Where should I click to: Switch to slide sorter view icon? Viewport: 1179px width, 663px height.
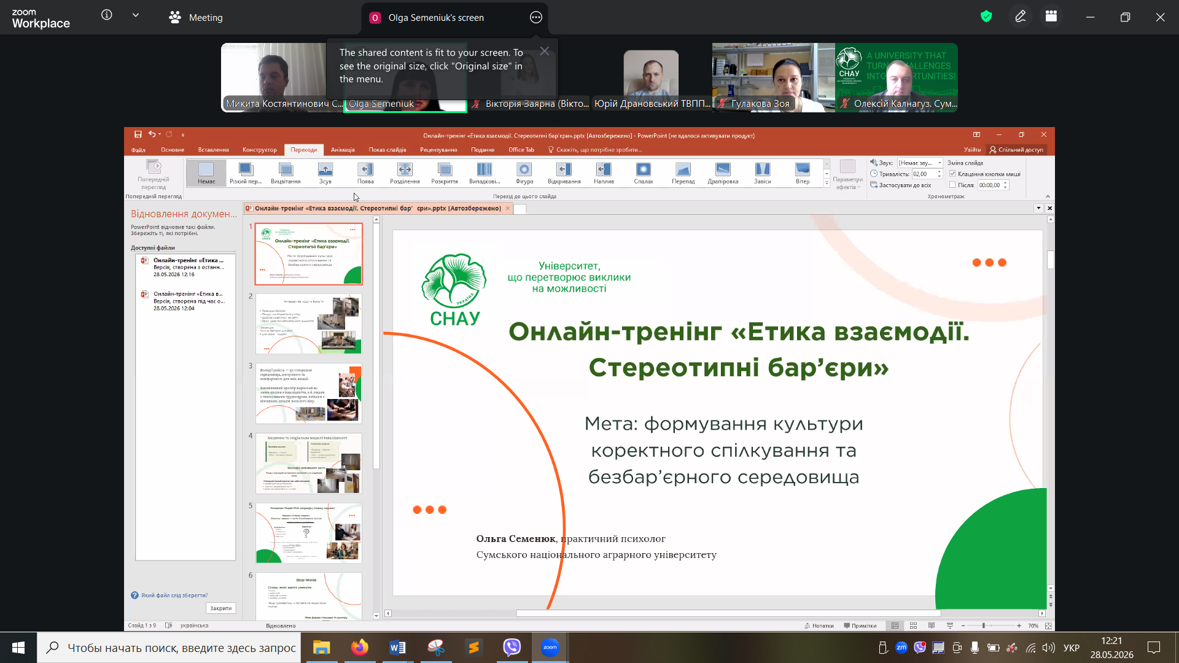point(913,626)
